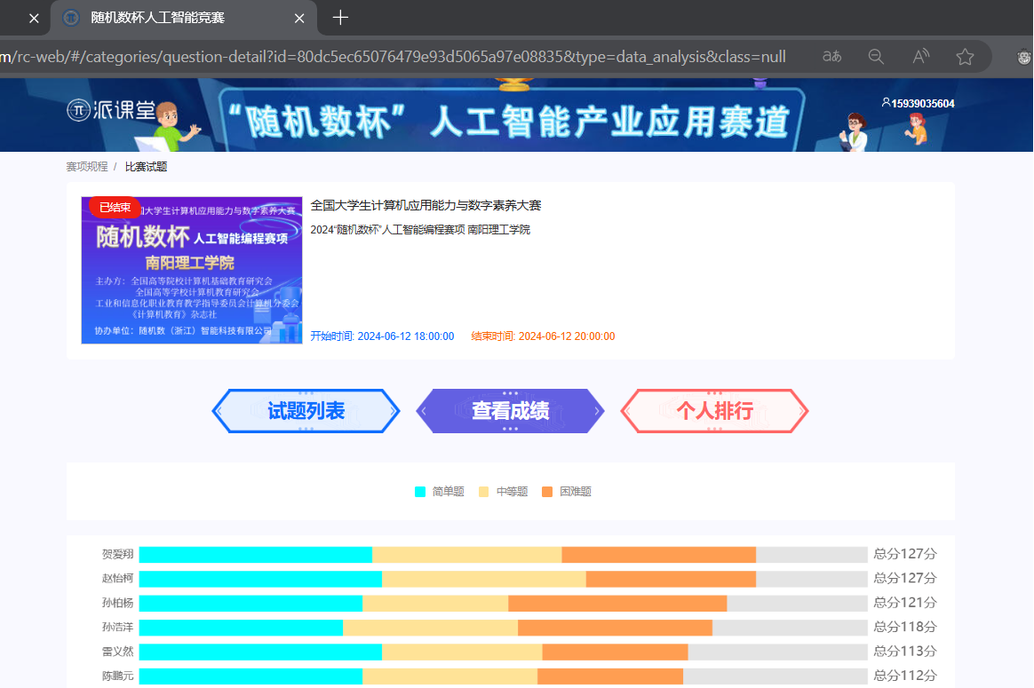Click 贺爱翔's orange 困难题 bar segment
This screenshot has width=1034, height=688.
pos(658,555)
